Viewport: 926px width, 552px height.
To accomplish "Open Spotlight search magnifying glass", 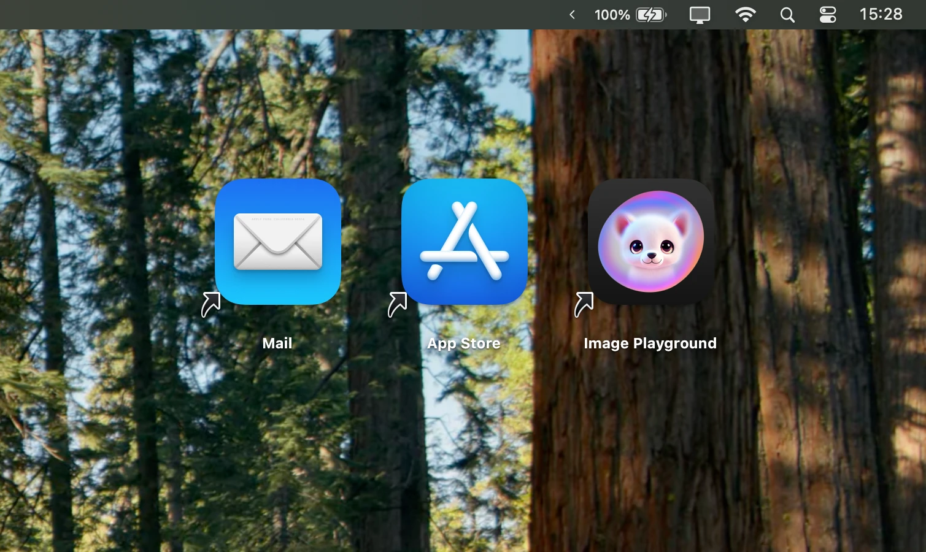I will point(787,15).
